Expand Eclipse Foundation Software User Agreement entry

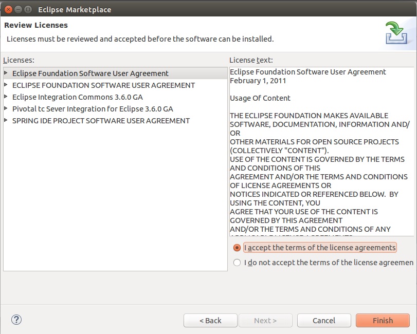point(6,73)
